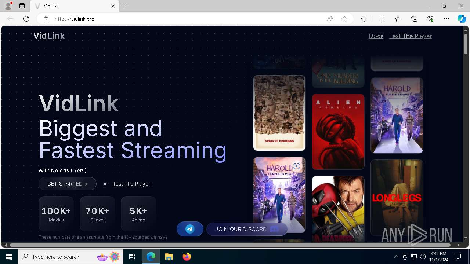
Task: Open volume control in tray
Action: pos(423,257)
